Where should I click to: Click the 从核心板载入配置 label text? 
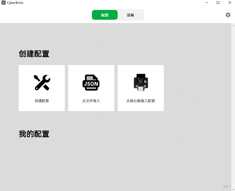click(140, 101)
